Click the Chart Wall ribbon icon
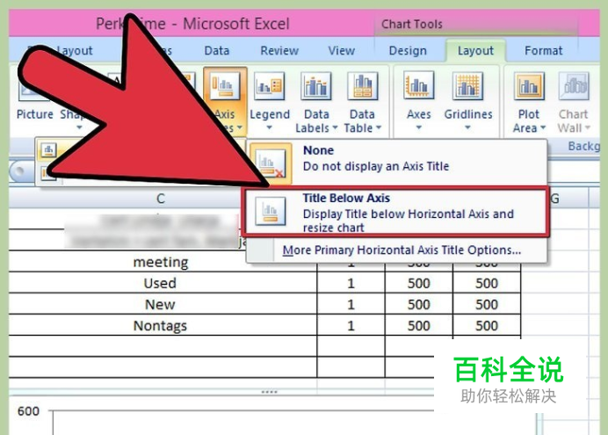Screen dimensions: 608x435 coord(574,86)
